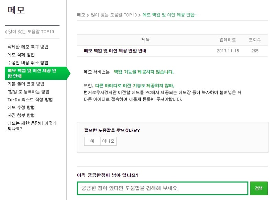This screenshot has height=200, width=275.
Task: Open 기본 폴더 변경 방법 topic
Action: pos(26,84)
